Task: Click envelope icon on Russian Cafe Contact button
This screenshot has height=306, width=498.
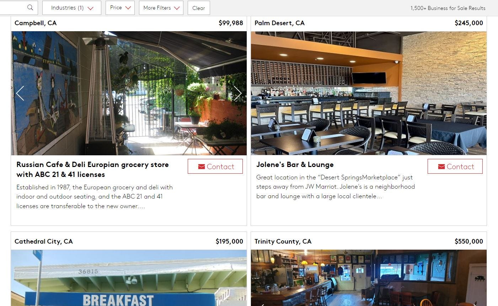Action: pos(202,167)
